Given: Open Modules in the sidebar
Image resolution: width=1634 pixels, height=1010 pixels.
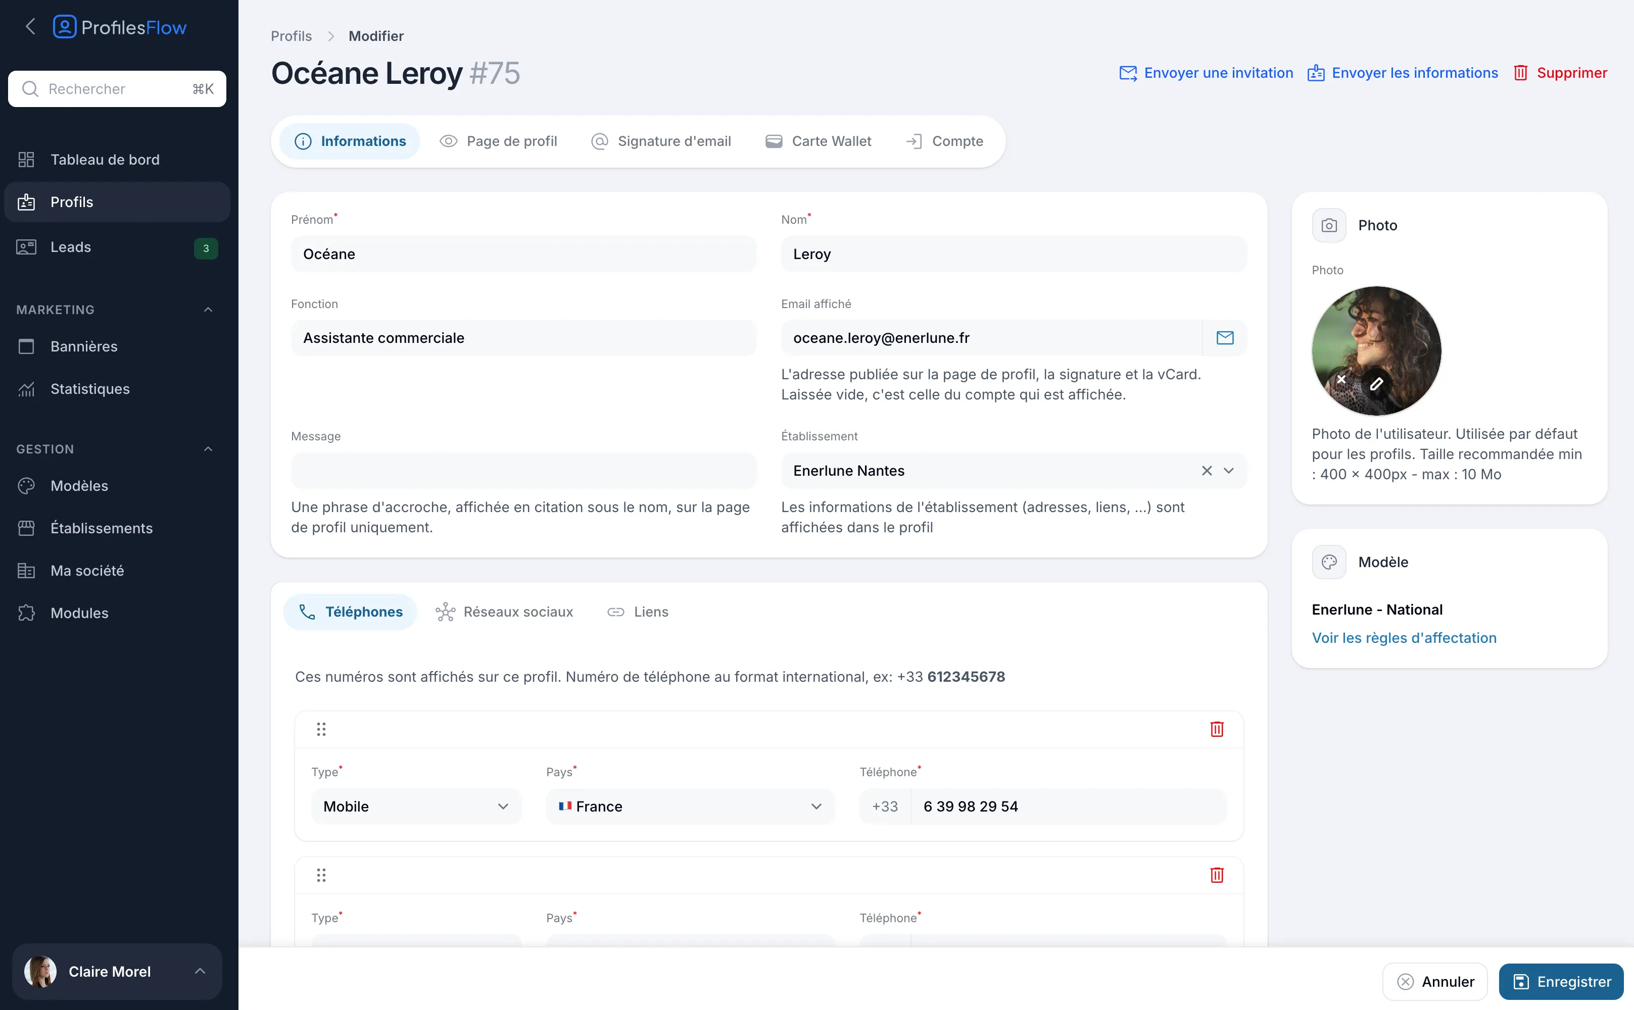Looking at the screenshot, I should click(117, 613).
